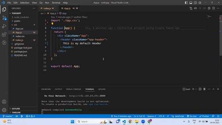Open the Explorer view in activity bar
This screenshot has height=125, width=222.
pyautogui.click(x=4, y=9)
